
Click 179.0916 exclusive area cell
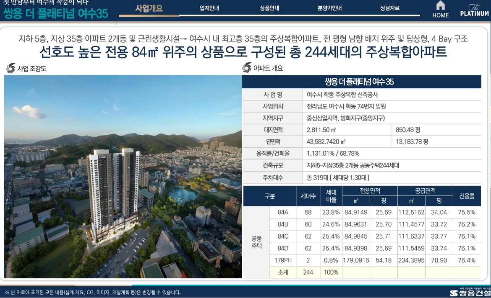click(x=356, y=260)
